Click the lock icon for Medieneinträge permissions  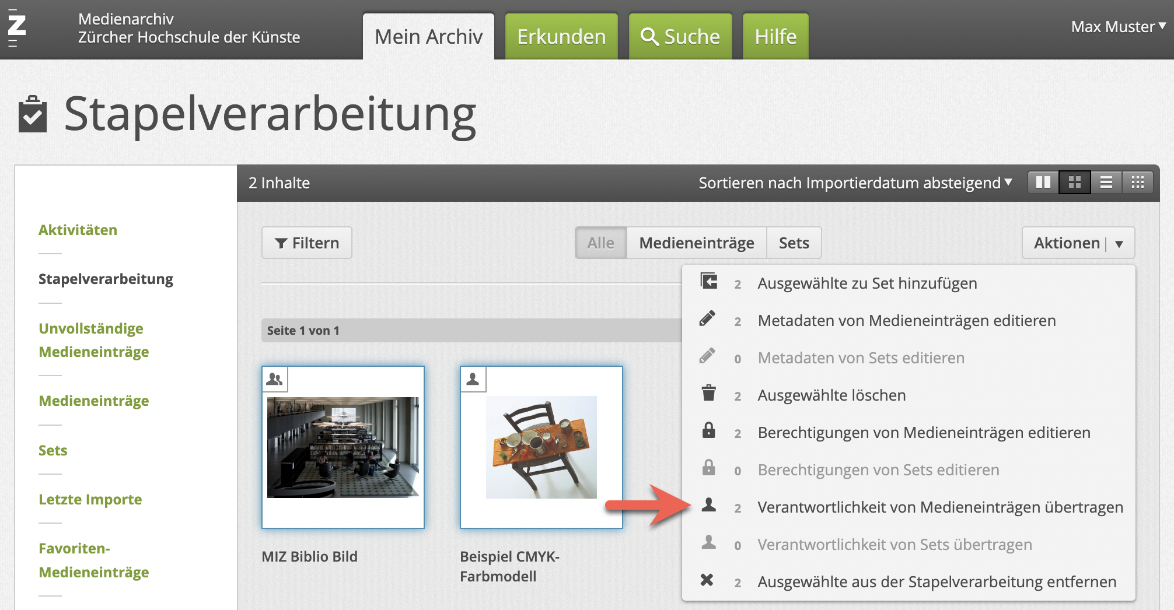click(x=708, y=431)
